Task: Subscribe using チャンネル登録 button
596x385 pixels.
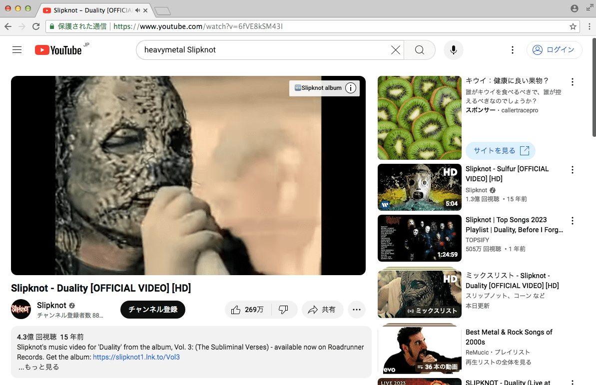Action: click(x=153, y=310)
